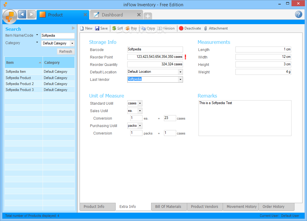Screen dimensions: 307x221
Task: Open the Purchasing UoM dropdown
Action: pos(140,126)
